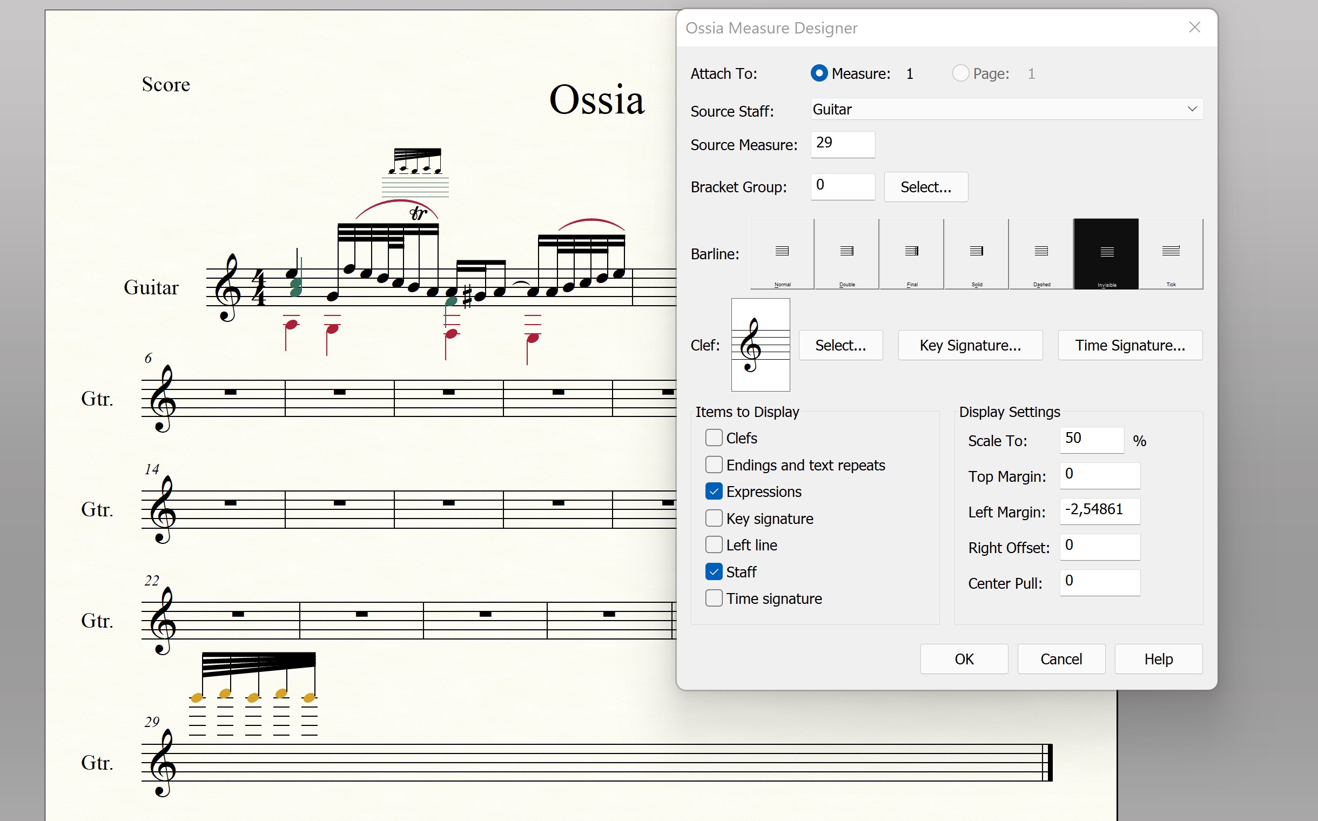Screen dimensions: 1318x821
Task: Select the Double barline style
Action: point(846,253)
